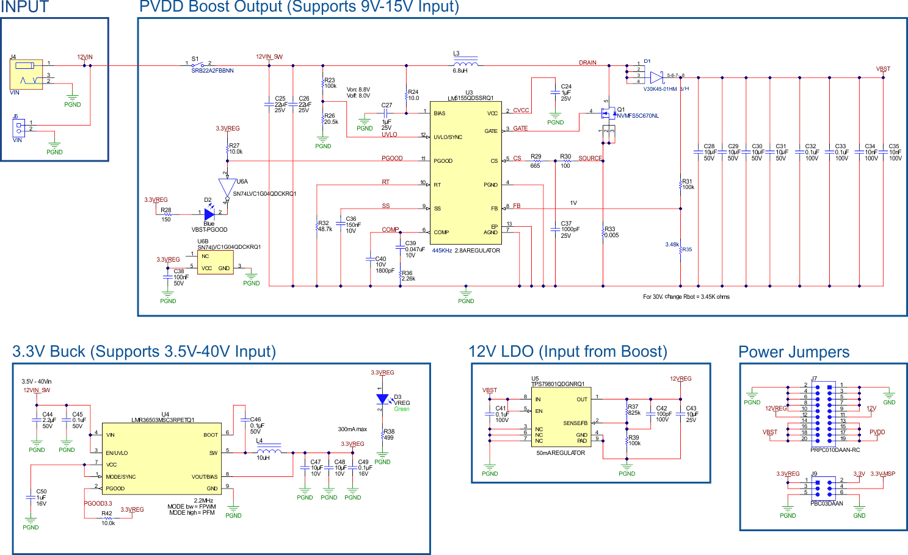Click the 445KHz 2.8AREGULATOR note

(x=466, y=251)
